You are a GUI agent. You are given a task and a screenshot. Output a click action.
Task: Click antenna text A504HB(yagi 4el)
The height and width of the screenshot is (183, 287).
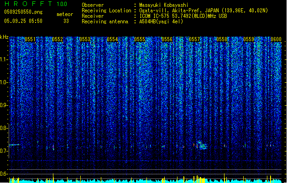click(161, 22)
